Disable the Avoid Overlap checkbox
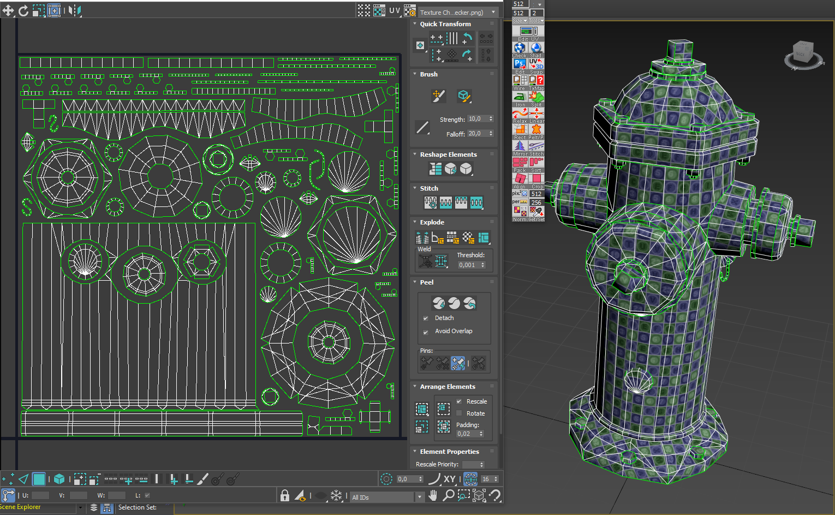Screen dimensions: 835x515 (x=426, y=332)
